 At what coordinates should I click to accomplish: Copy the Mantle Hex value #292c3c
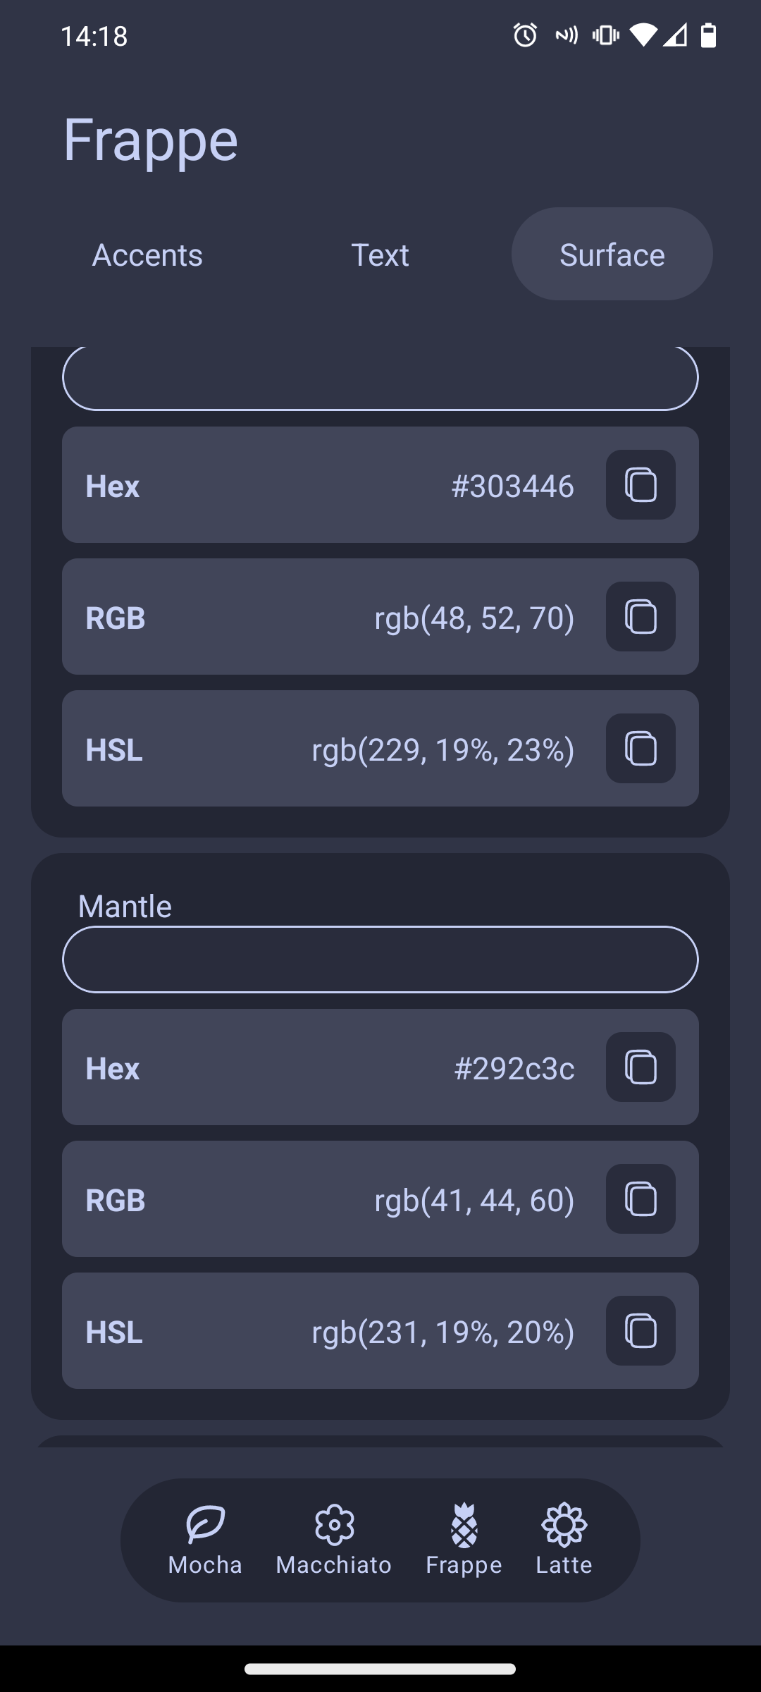pos(640,1067)
